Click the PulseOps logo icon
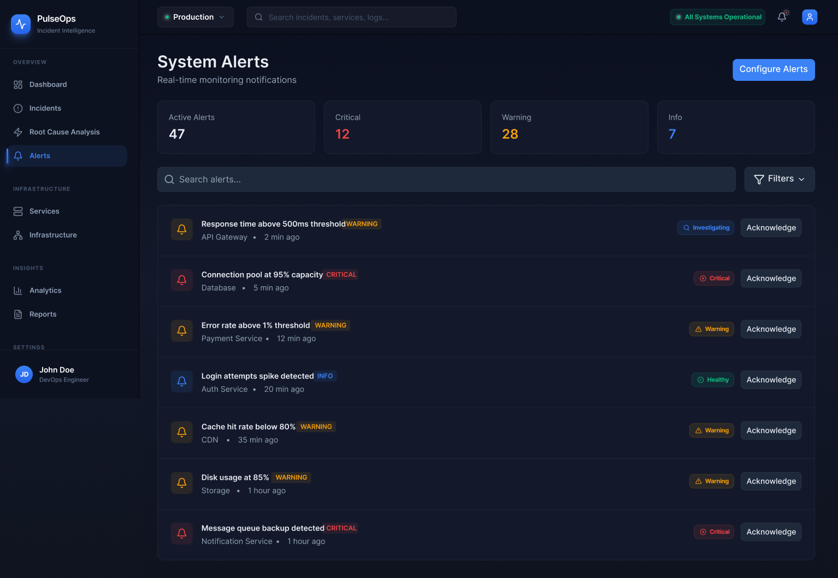This screenshot has height=578, width=838. [21, 24]
